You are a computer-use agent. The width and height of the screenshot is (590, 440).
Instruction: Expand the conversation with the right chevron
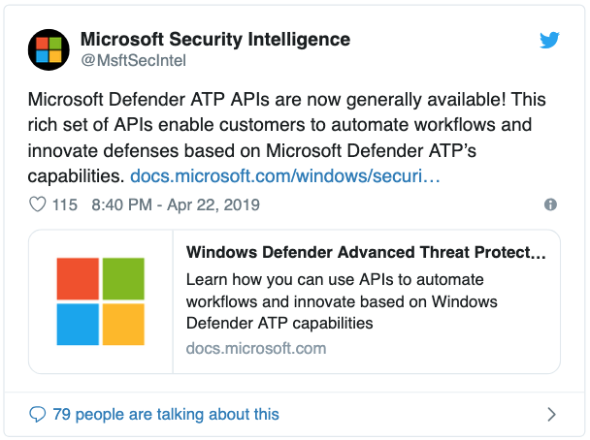(551, 414)
